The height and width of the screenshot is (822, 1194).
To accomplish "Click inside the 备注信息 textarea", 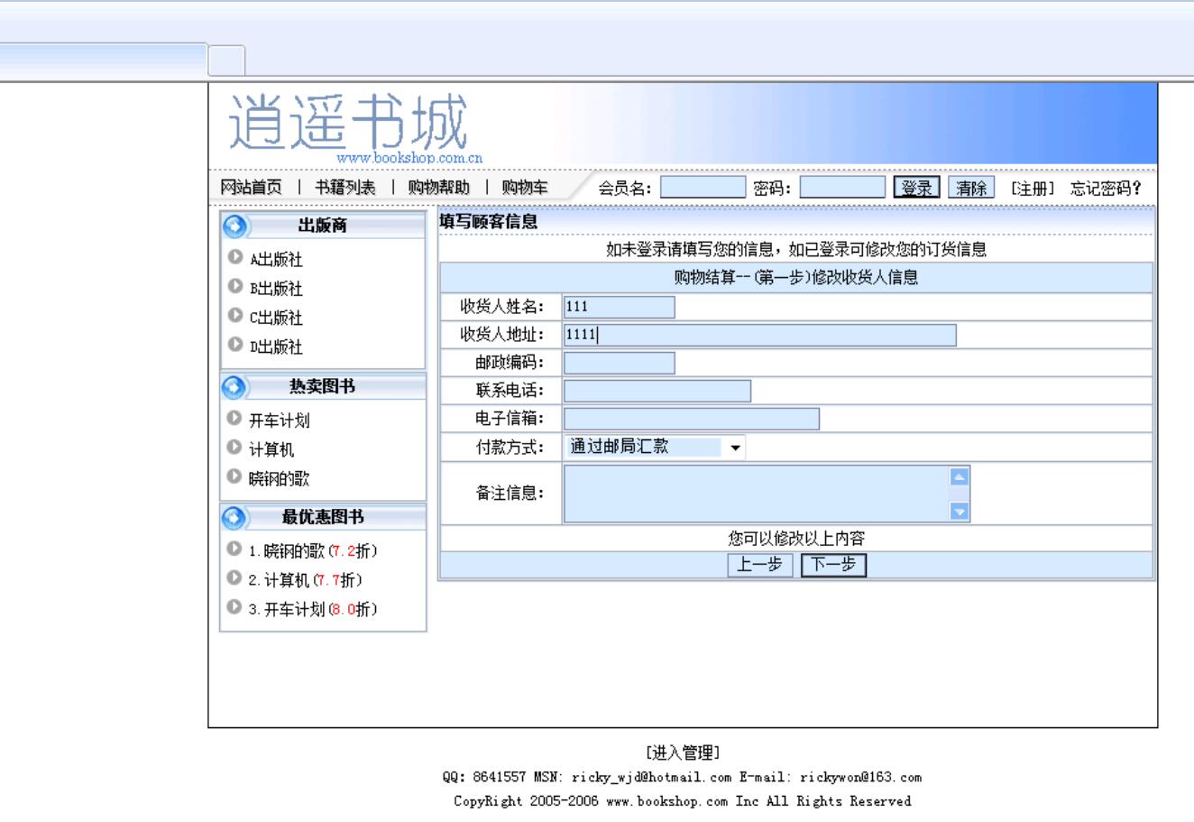I will coord(758,494).
